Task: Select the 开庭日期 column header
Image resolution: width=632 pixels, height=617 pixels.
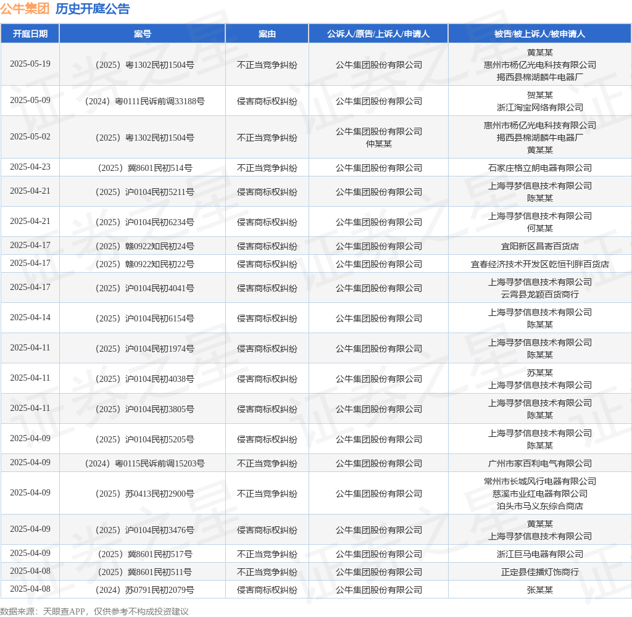Action: click(30, 34)
